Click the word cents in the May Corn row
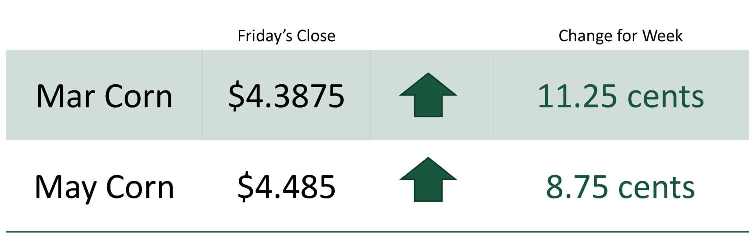The height and width of the screenshot is (246, 755). (656, 188)
